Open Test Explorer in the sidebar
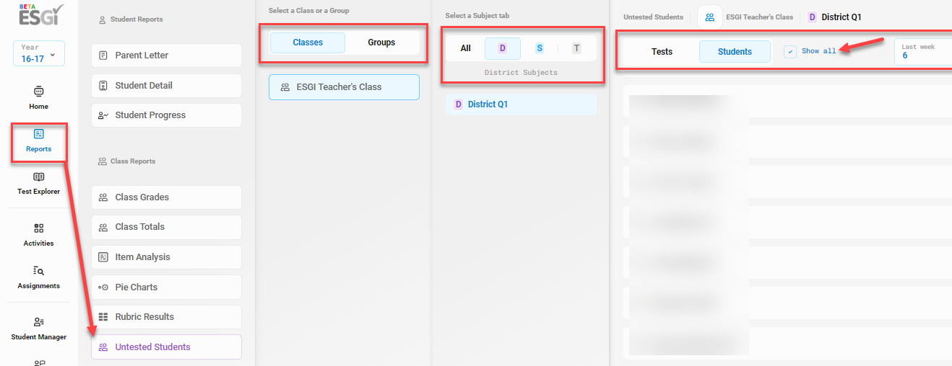 [39, 184]
